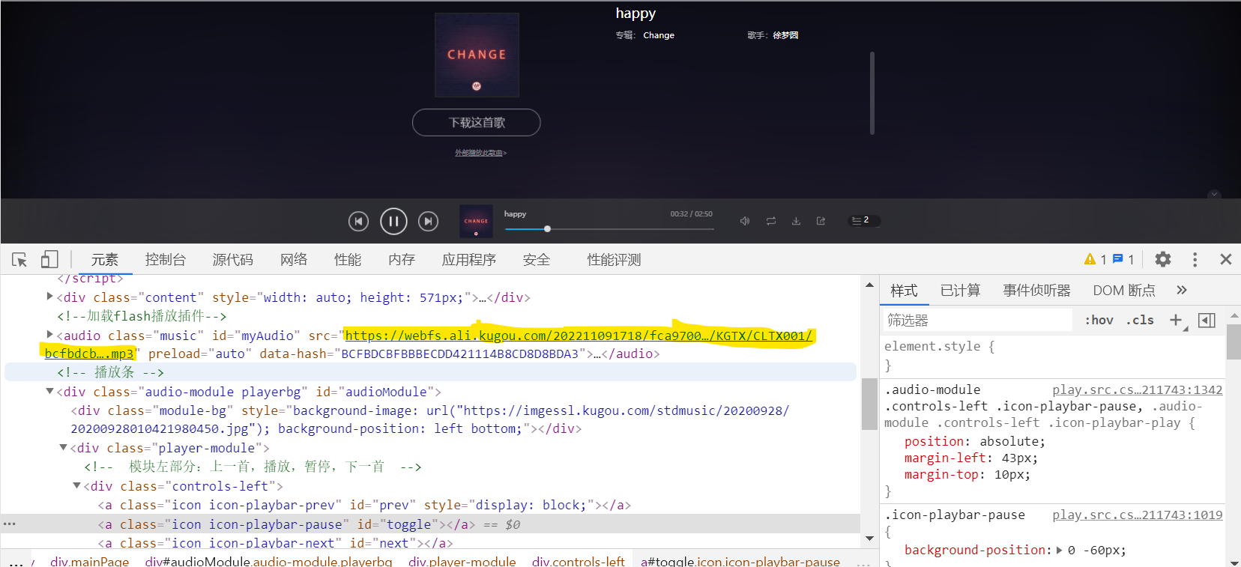This screenshot has width=1241, height=567.
Task: Expand the div class content node
Action: click(49, 297)
